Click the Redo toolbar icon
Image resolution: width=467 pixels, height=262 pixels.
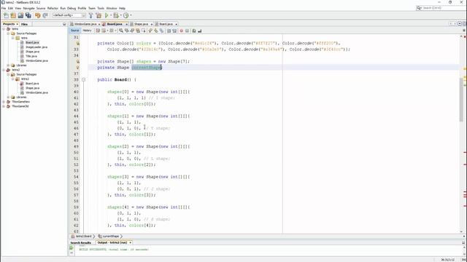pos(45,15)
